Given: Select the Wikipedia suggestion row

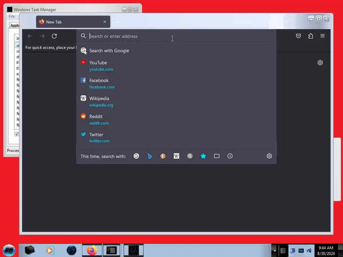Looking at the screenshot, I should 176,102.
